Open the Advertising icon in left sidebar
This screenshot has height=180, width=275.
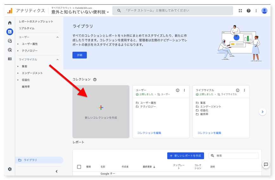tap(10, 50)
